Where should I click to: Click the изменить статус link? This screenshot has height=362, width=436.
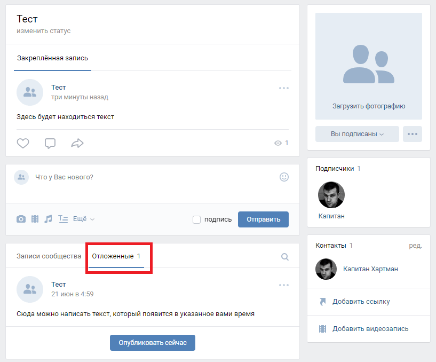43,31
